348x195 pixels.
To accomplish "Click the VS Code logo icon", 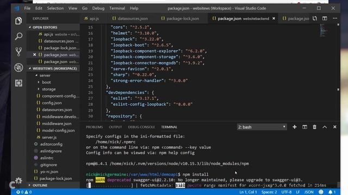I will coord(17,9).
